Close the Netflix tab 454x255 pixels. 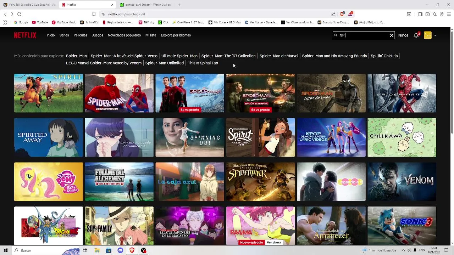[x=112, y=5]
